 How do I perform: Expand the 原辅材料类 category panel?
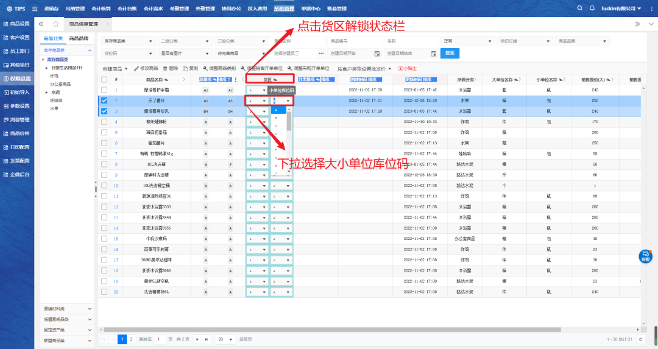(67, 309)
